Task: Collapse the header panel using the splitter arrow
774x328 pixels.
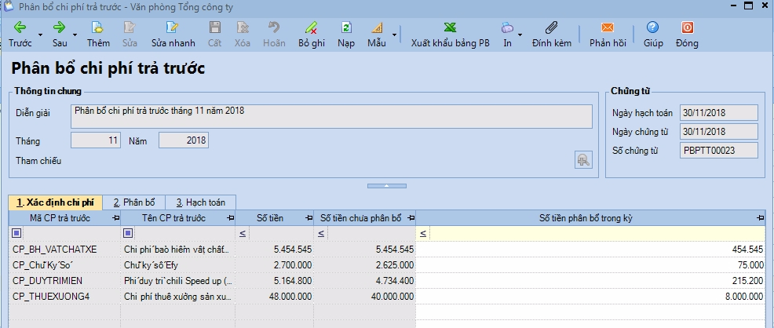Action: point(385,186)
